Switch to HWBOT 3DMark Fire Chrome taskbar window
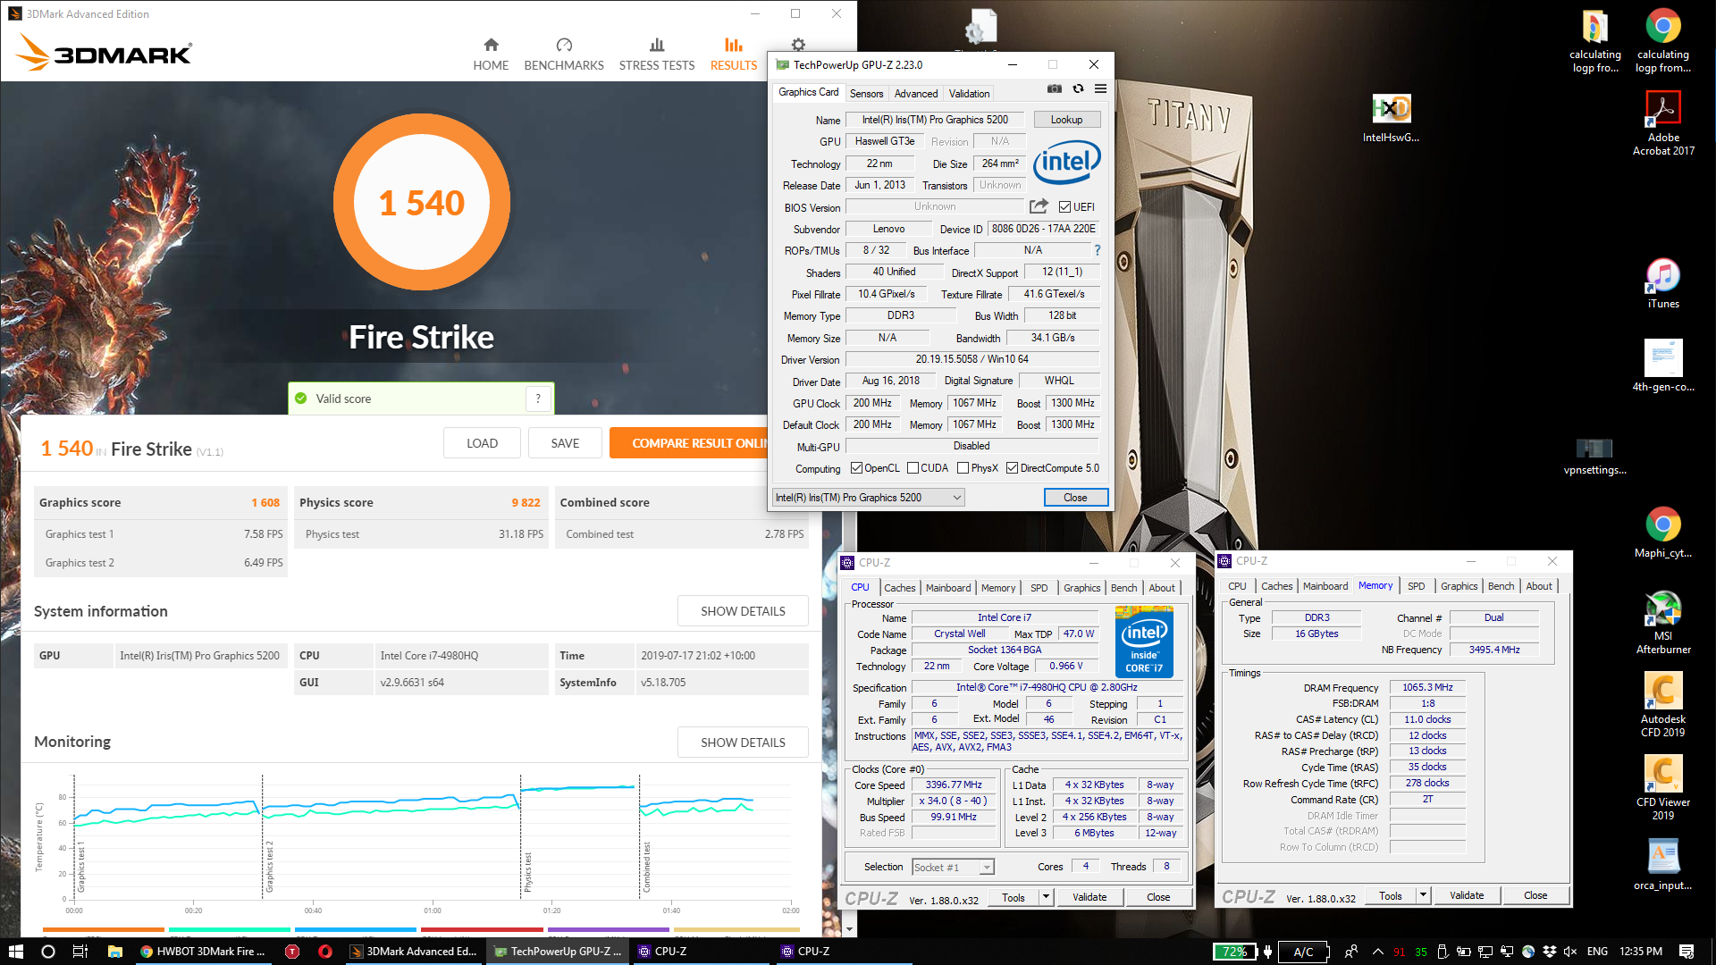This screenshot has width=1716, height=965. click(x=202, y=952)
